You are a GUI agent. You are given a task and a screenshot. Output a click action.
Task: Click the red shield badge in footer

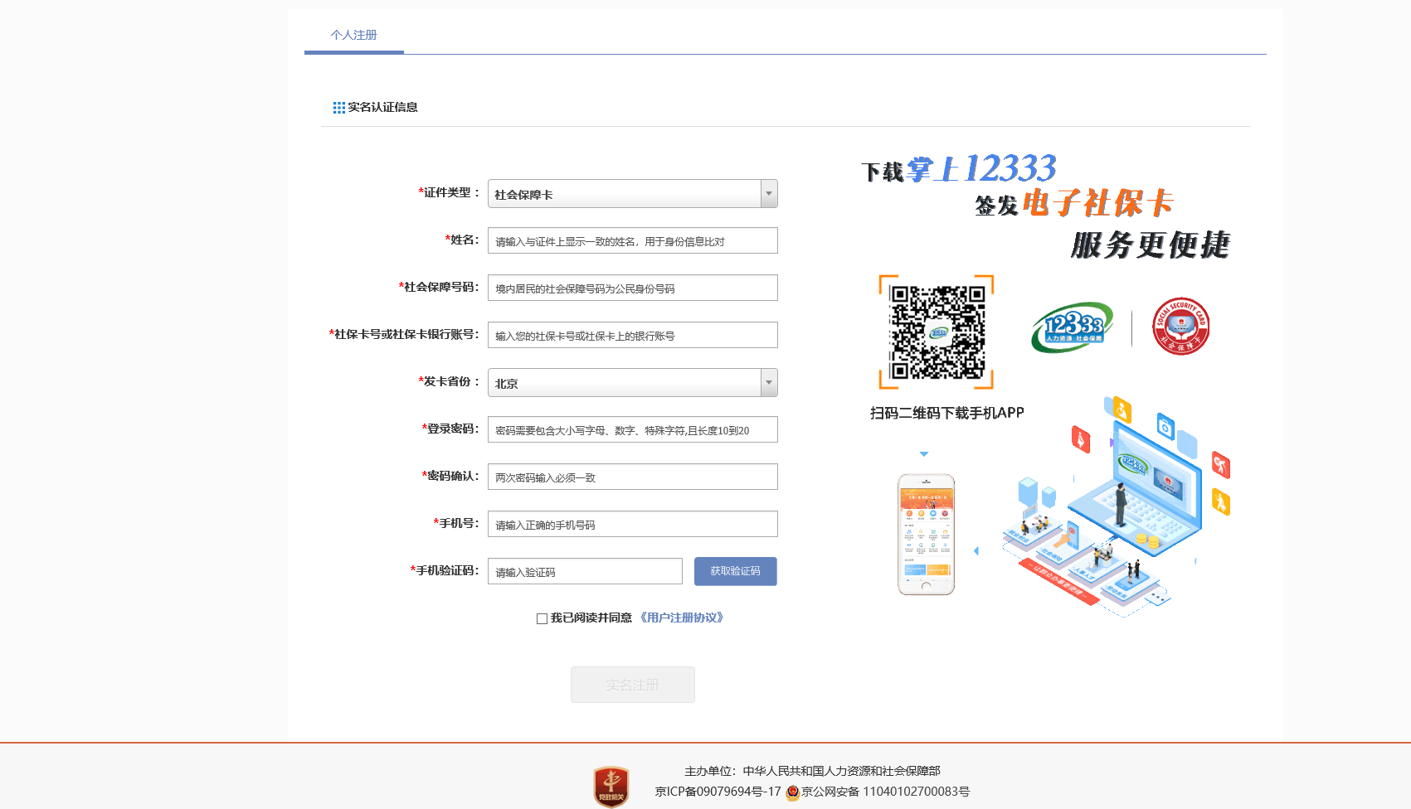point(611,786)
